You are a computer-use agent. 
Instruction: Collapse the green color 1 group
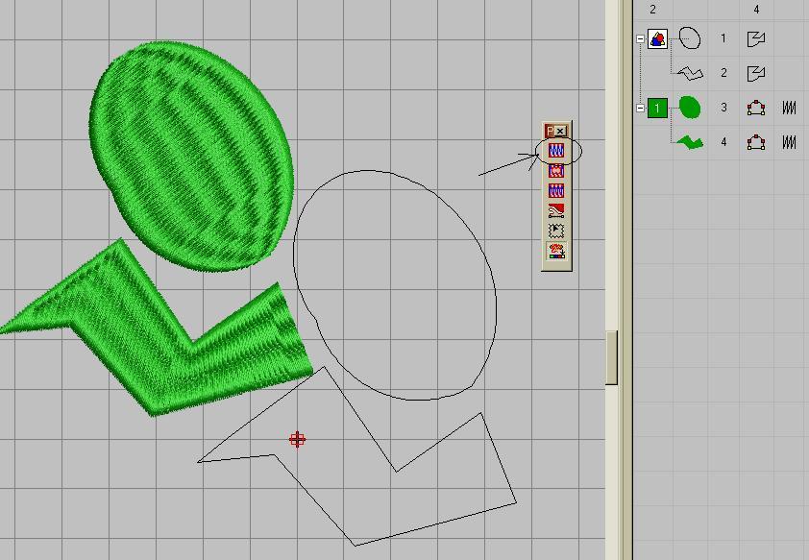point(641,109)
